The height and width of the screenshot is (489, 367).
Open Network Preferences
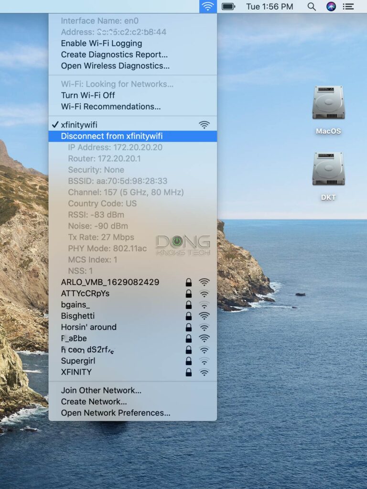[132, 413]
